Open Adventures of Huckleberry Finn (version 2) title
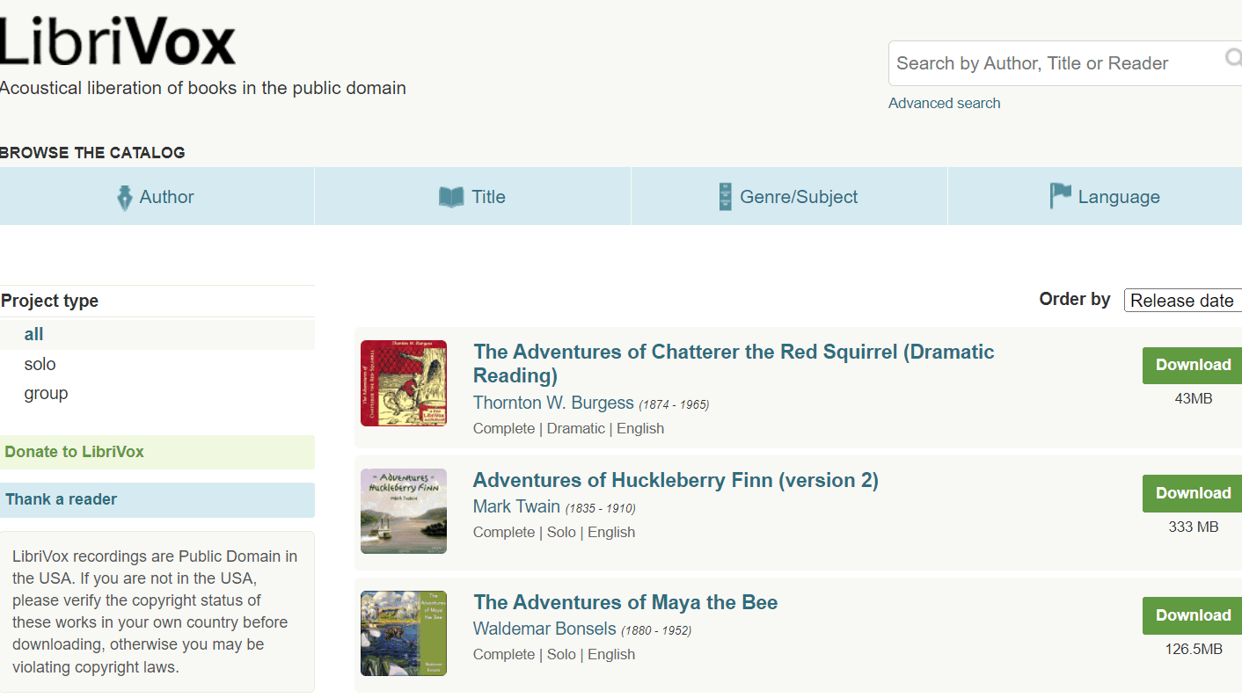 (676, 480)
